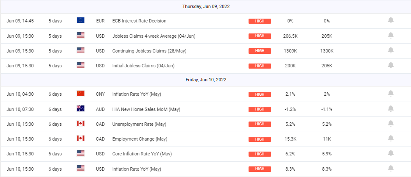Viewport: 411px width, 177px height.
Task: Set alert bell for Jobless Claims 4-week Average
Action: click(x=391, y=36)
